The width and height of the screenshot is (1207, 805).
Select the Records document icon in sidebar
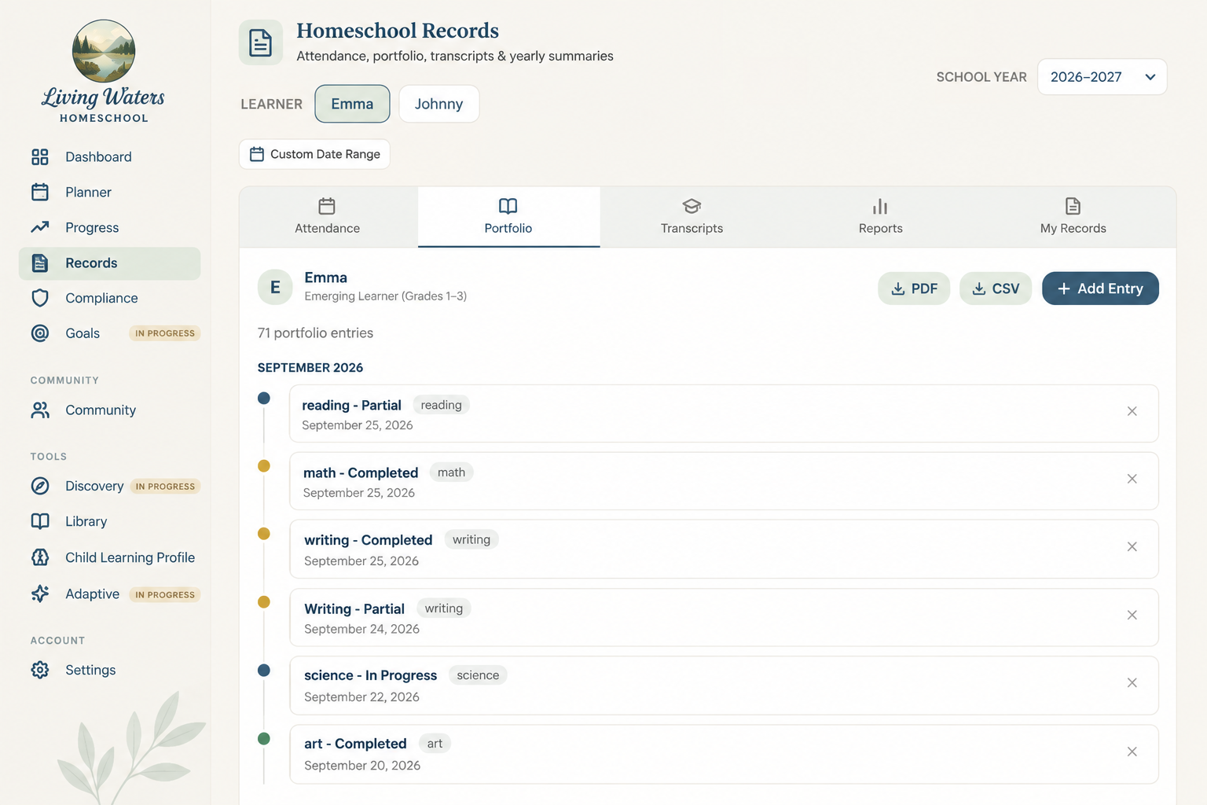point(40,263)
